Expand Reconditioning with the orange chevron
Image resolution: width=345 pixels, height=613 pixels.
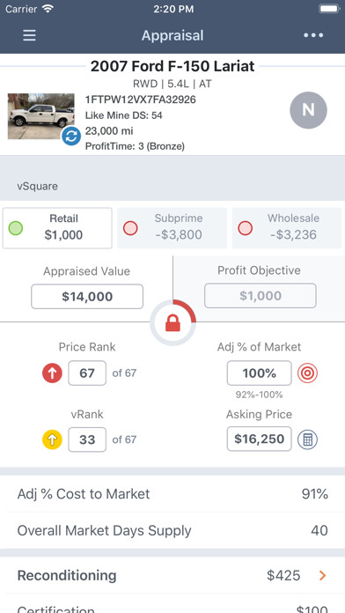[322, 575]
